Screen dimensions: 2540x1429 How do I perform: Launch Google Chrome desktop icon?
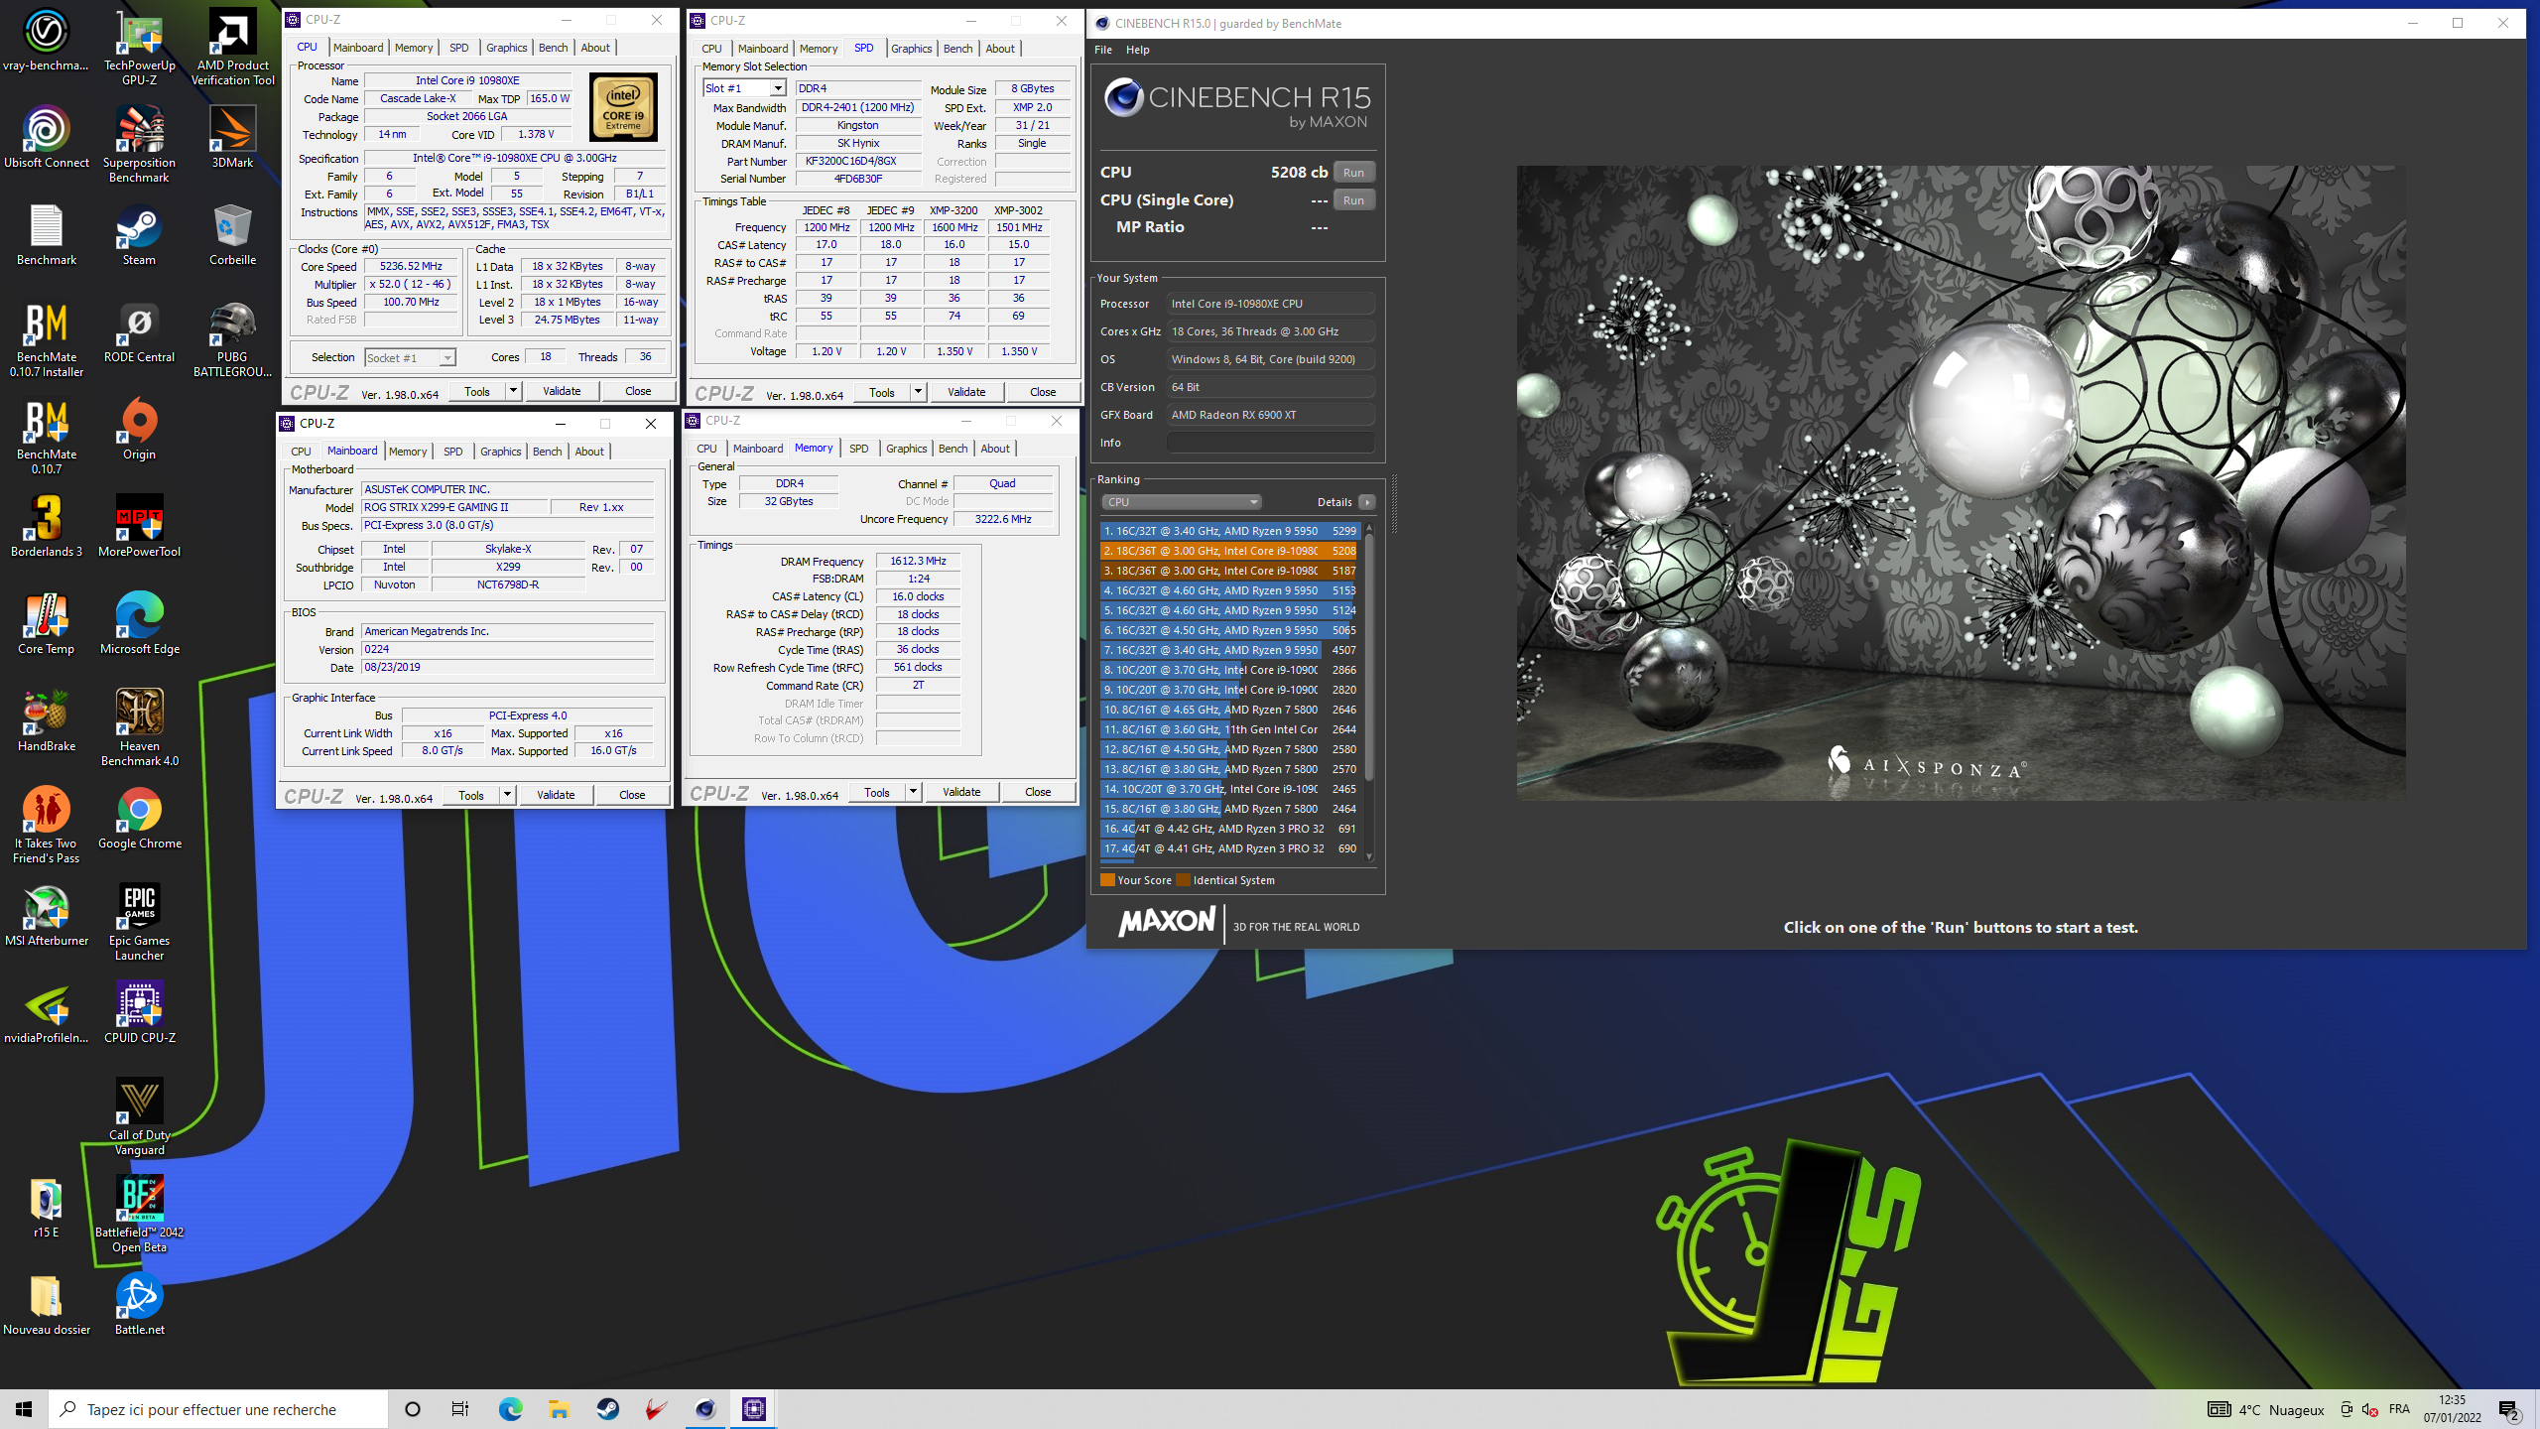point(139,818)
